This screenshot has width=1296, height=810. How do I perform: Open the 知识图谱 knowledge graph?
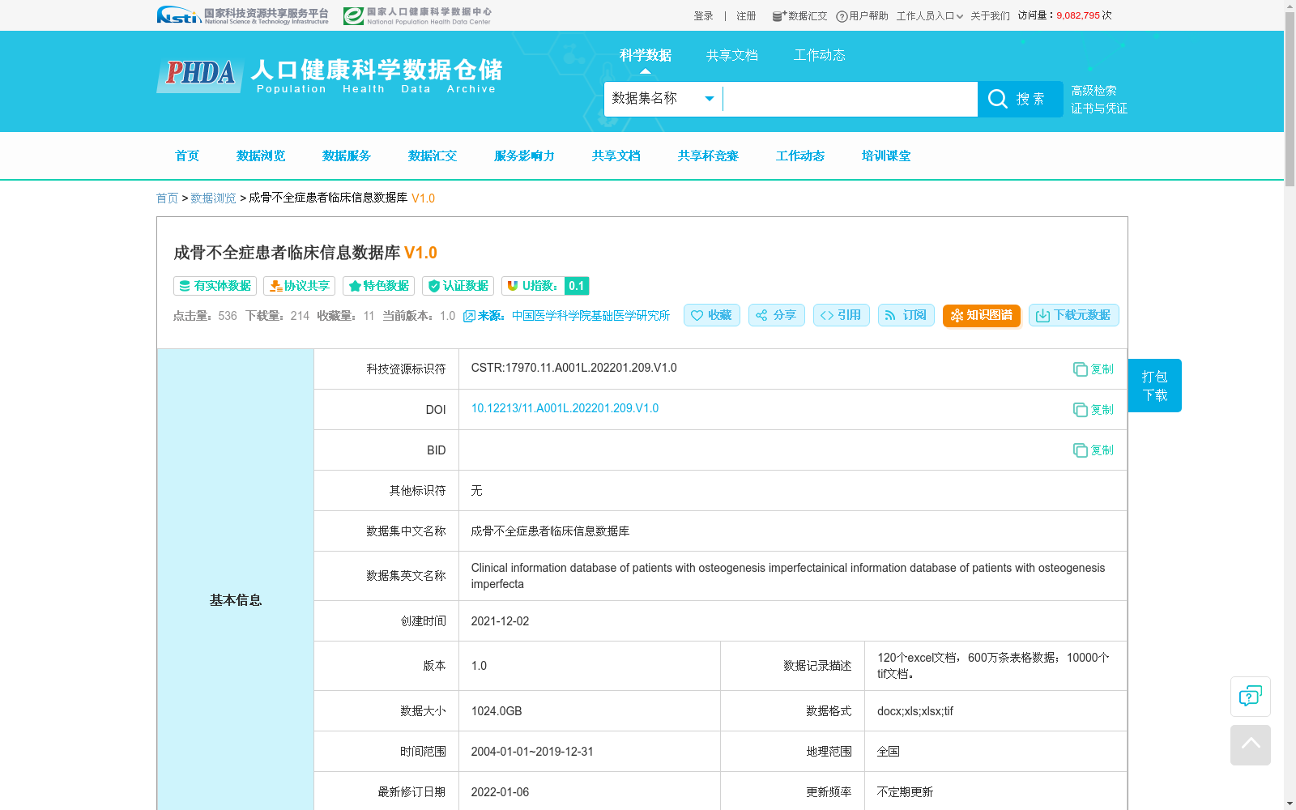pos(981,315)
